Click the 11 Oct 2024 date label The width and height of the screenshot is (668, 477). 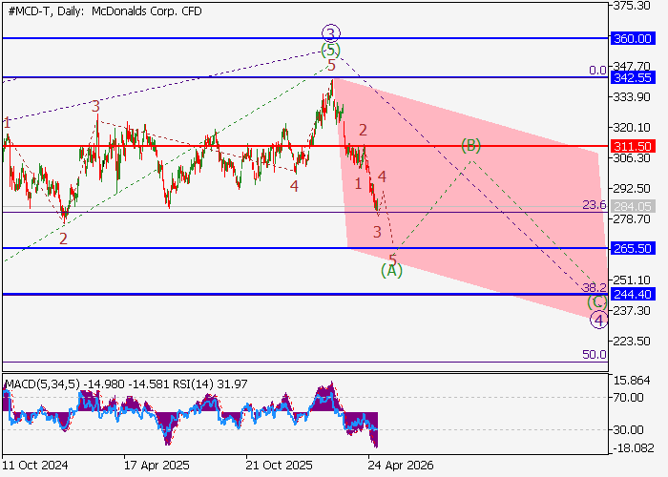(35, 466)
